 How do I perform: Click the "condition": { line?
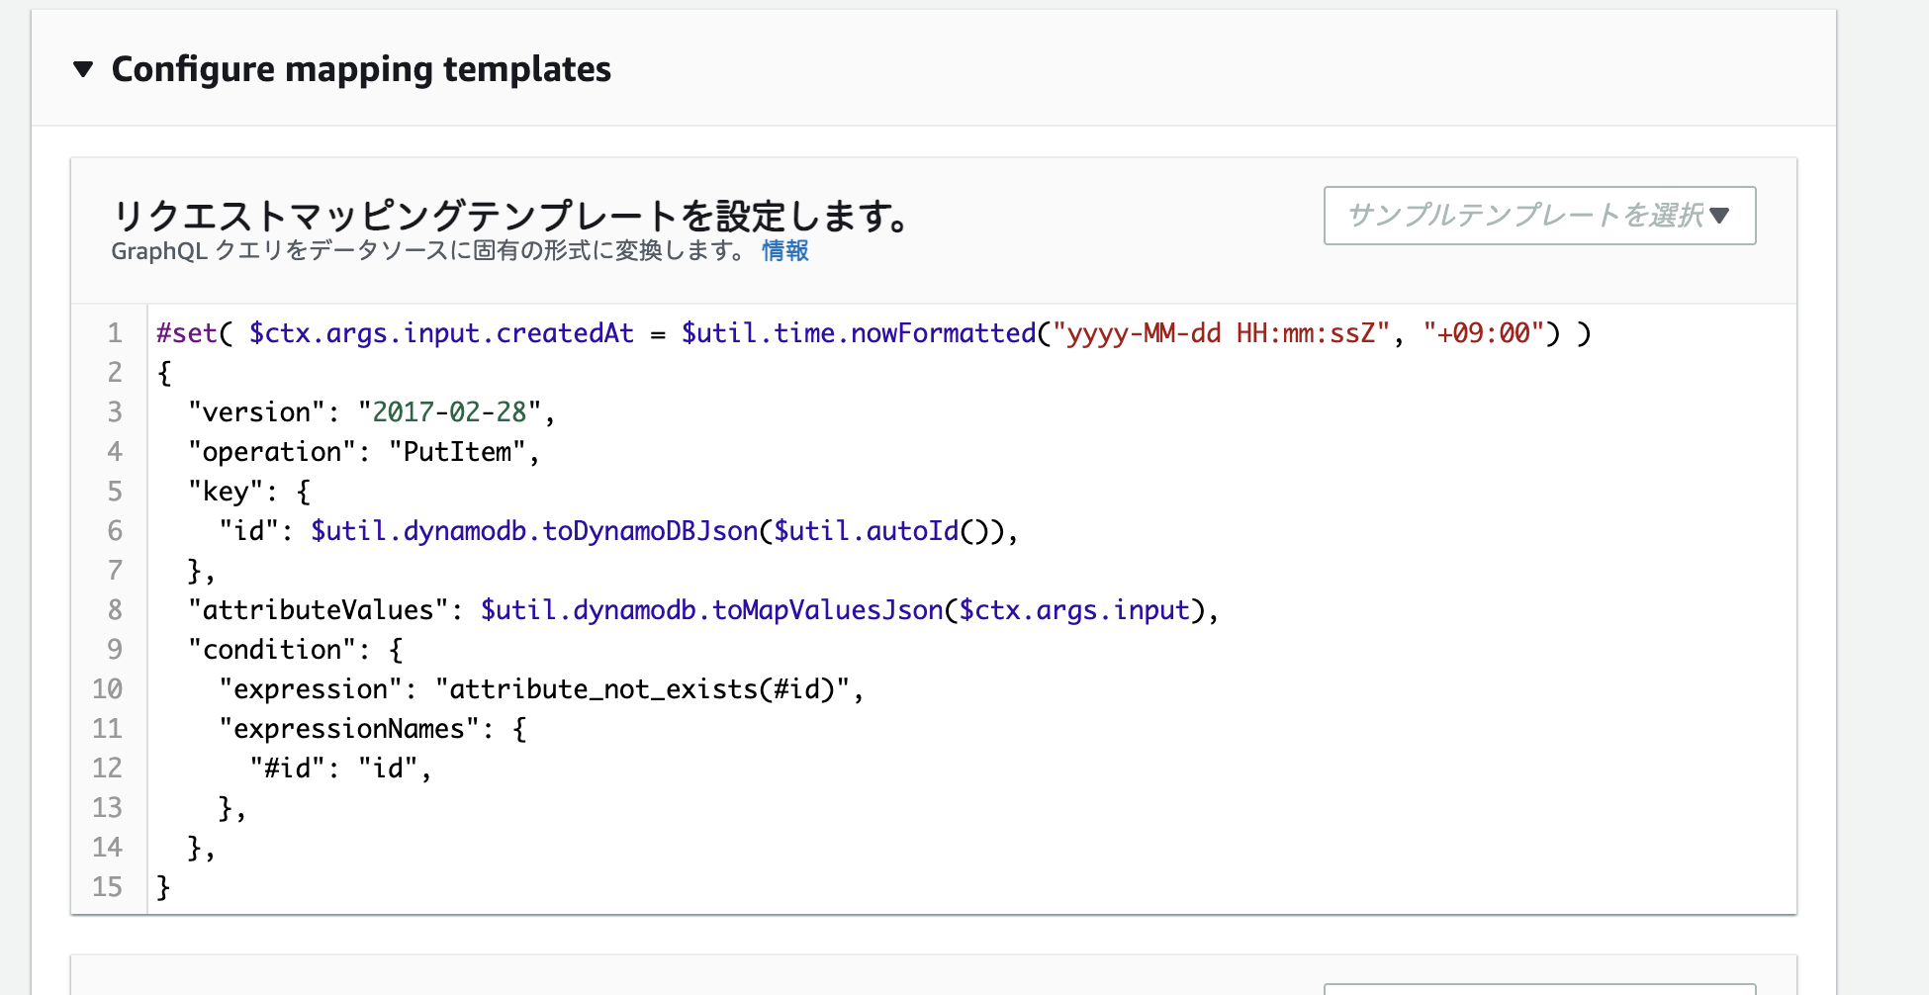click(x=296, y=650)
